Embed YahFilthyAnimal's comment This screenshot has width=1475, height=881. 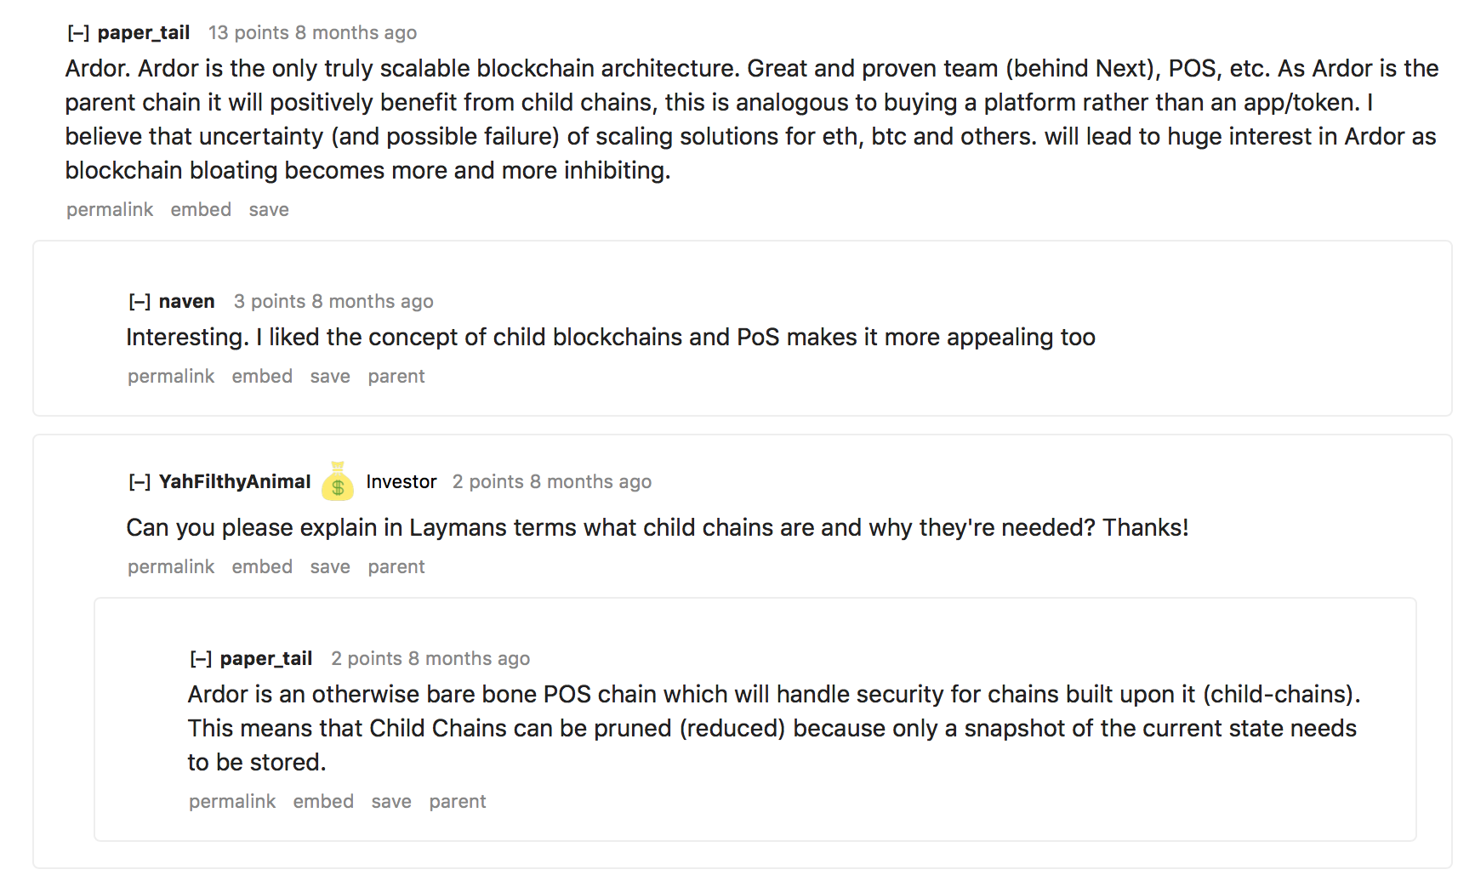click(x=262, y=567)
